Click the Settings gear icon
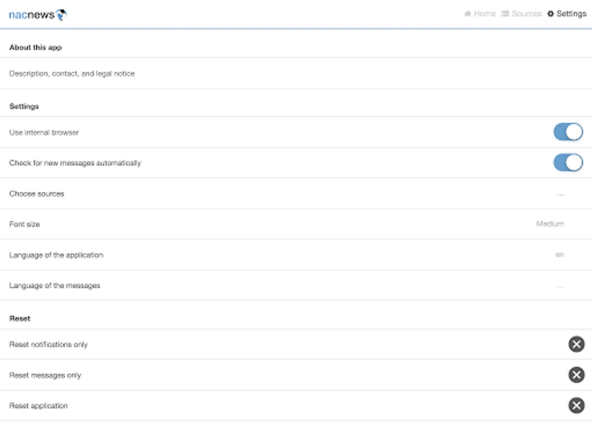Screen dimensions: 592x444 click(x=551, y=14)
